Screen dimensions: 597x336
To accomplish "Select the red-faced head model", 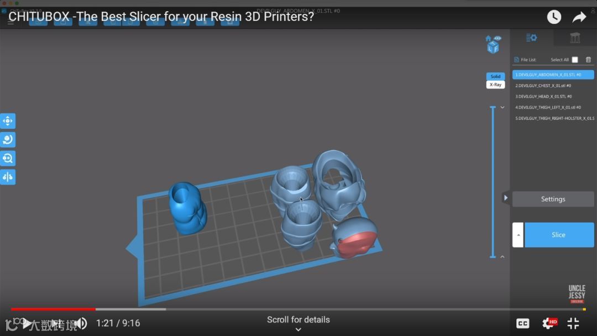I will 354,238.
